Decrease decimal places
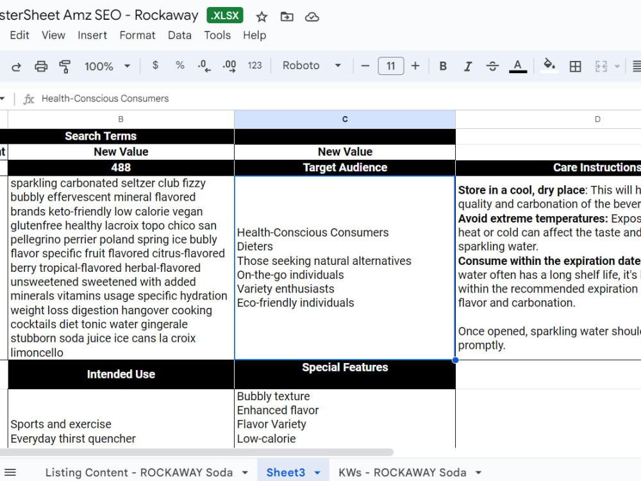 point(204,66)
